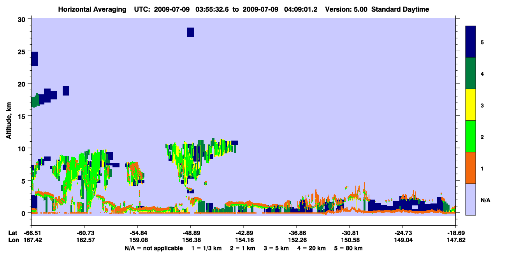
Task: Click the longitude value 147.62
Action: [455, 240]
